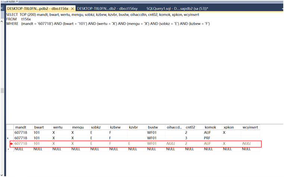284x177 pixels.
Task: Click the sobkz column header
Action: click(99, 127)
